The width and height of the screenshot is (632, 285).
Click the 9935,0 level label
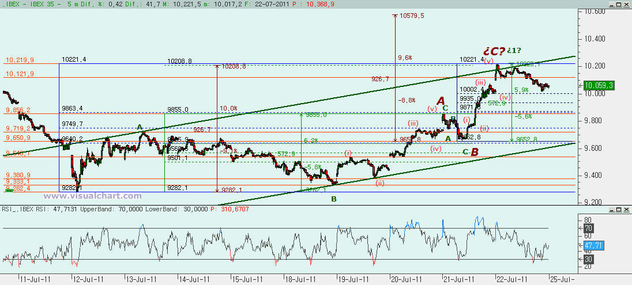(x=469, y=98)
